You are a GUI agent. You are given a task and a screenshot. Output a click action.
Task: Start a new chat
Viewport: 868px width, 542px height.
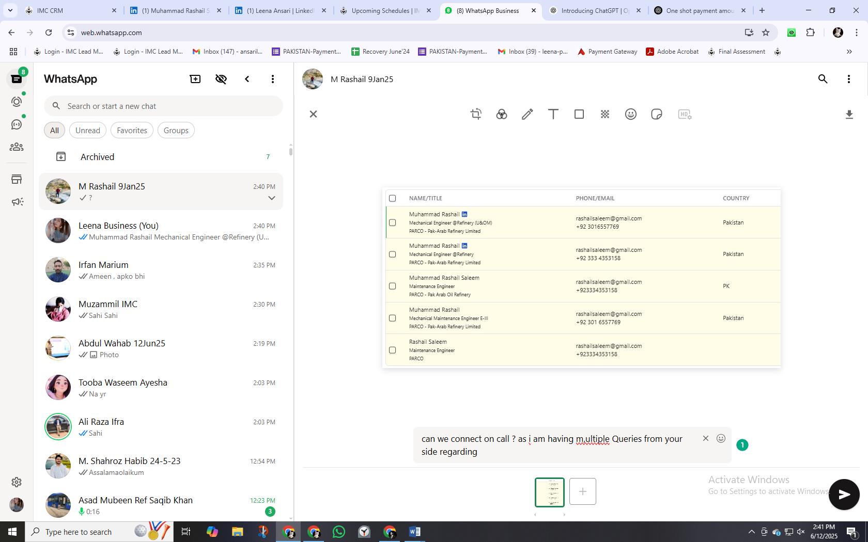pos(195,79)
